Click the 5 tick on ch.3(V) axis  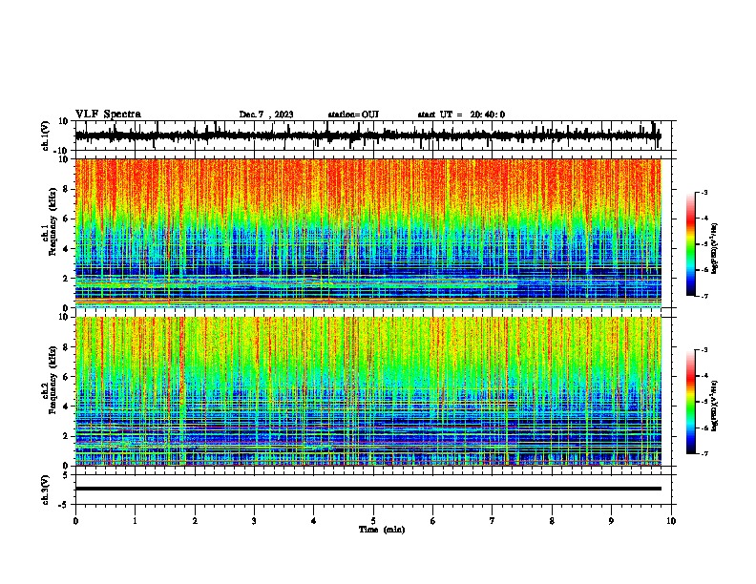tap(66, 475)
